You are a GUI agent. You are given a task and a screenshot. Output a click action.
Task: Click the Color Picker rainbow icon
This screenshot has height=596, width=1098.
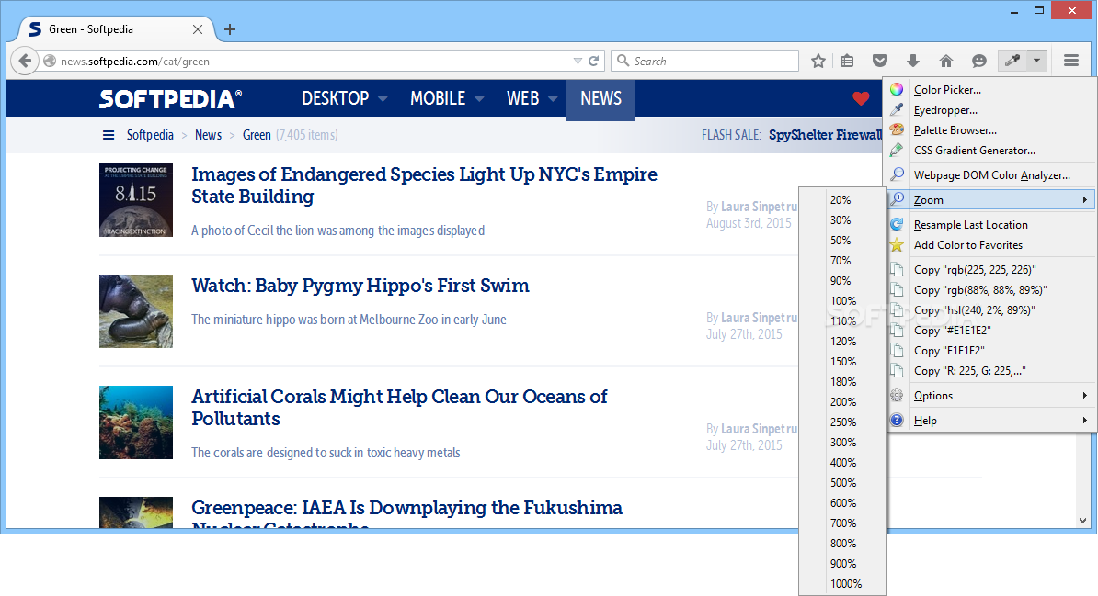pos(897,90)
